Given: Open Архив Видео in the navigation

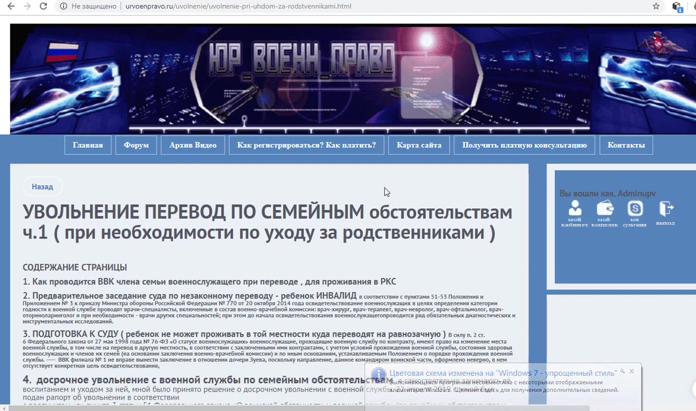Looking at the screenshot, I should [193, 145].
